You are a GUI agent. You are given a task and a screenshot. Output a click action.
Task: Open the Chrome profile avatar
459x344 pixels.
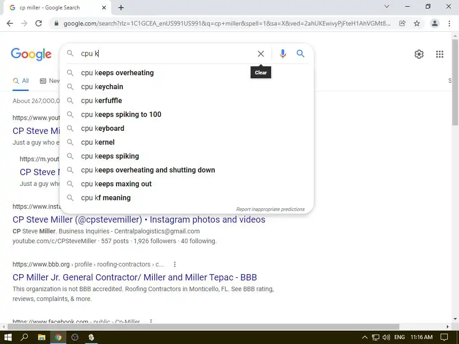pos(435,23)
